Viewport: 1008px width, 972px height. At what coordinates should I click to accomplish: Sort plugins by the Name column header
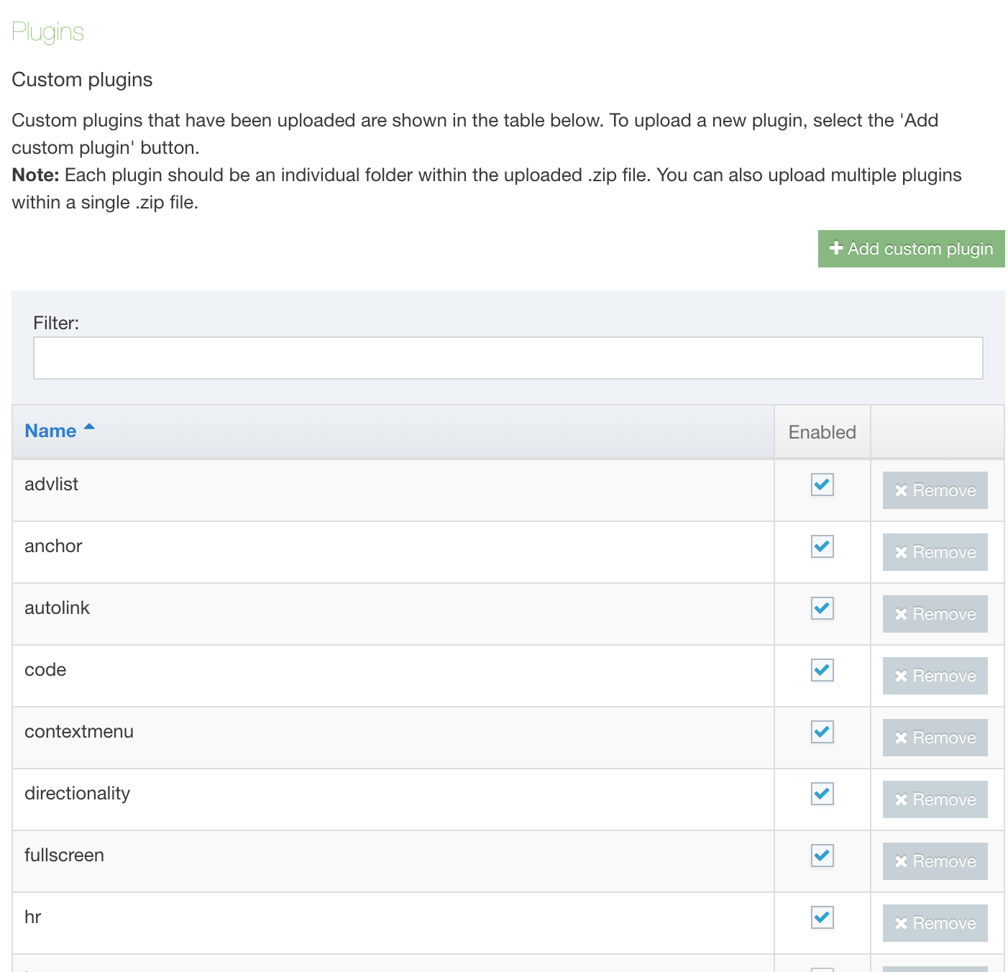point(50,431)
